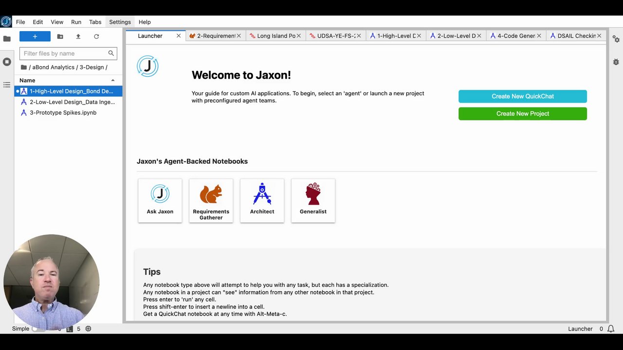The height and width of the screenshot is (350, 623).
Task: Switch to the 1-High-Level D tab
Action: (396, 36)
